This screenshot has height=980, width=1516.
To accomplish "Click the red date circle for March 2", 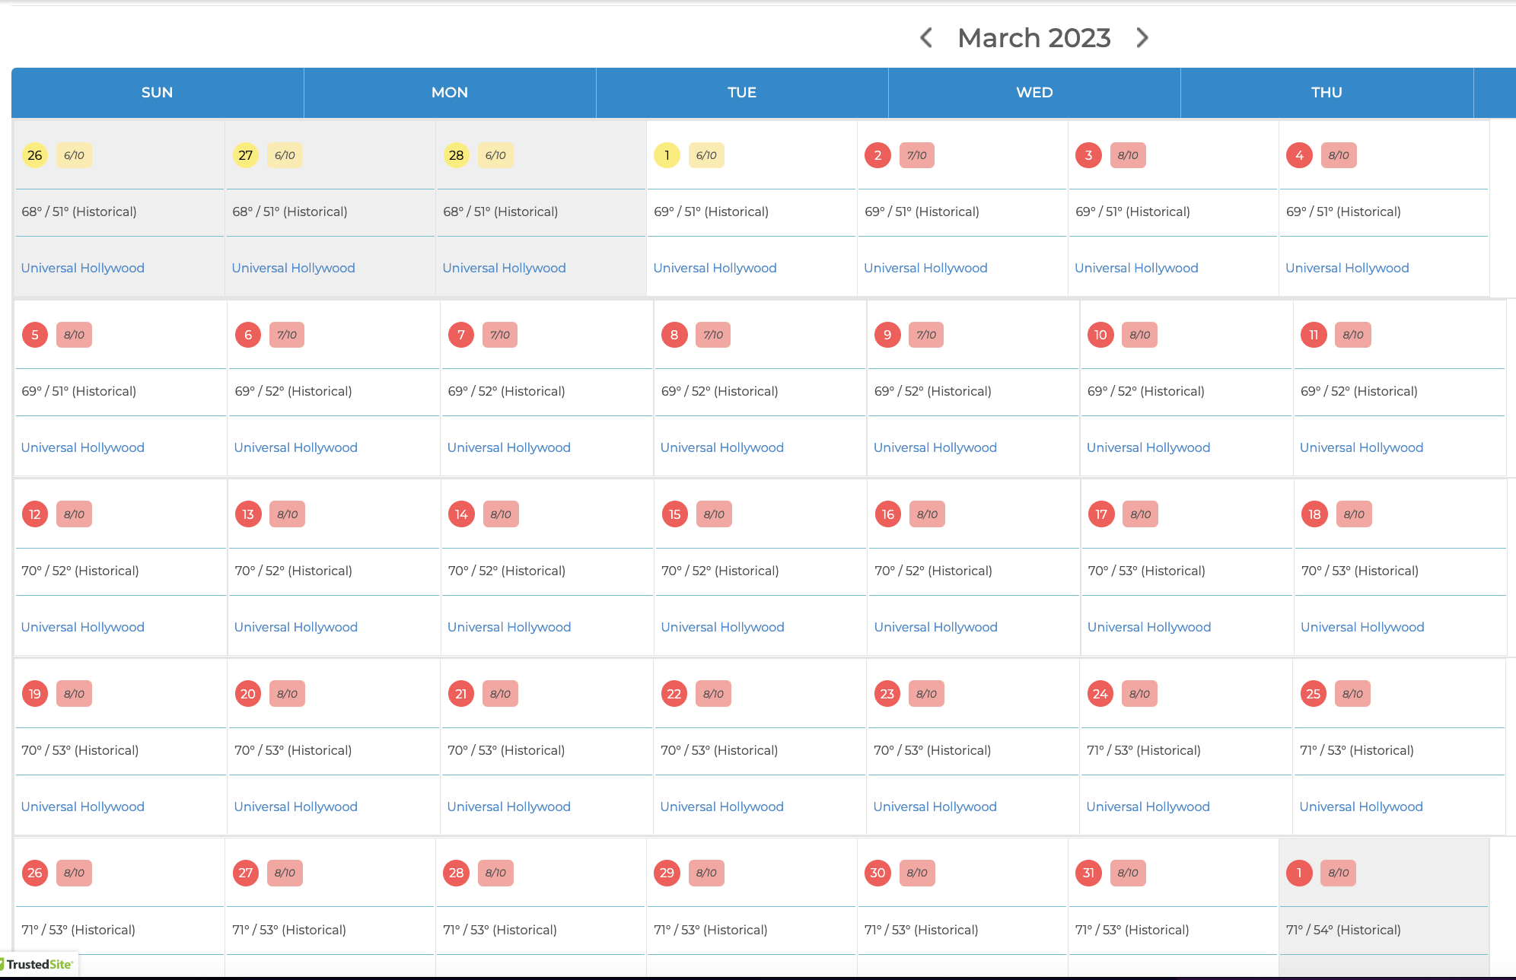I will coord(877,155).
